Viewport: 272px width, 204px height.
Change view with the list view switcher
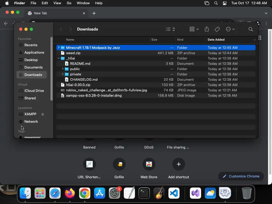coord(170,29)
